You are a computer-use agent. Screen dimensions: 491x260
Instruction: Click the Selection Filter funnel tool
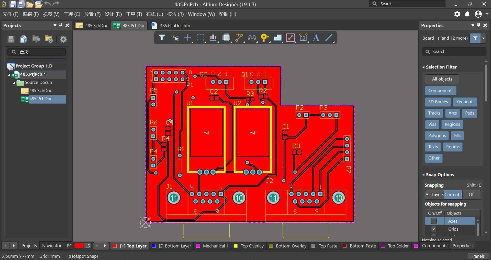tap(162, 38)
